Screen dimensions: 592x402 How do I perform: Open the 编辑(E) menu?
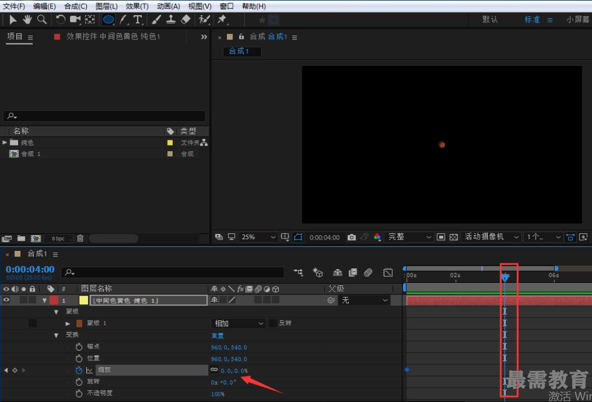point(44,6)
